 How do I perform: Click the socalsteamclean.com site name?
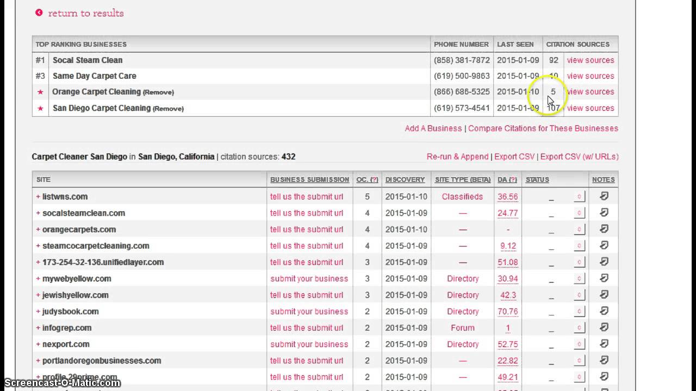point(84,213)
